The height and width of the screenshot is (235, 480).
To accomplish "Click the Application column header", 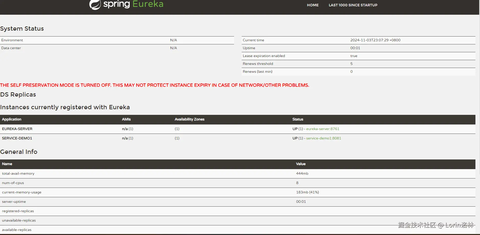I will [x=12, y=119].
